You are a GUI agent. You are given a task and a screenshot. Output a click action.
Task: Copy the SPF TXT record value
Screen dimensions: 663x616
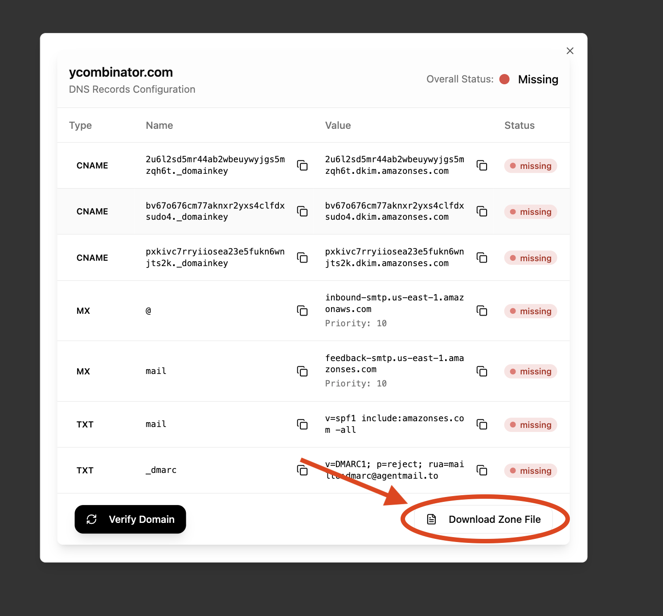click(482, 424)
